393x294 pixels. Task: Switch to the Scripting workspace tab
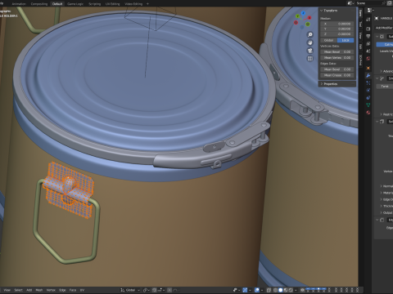click(94, 4)
